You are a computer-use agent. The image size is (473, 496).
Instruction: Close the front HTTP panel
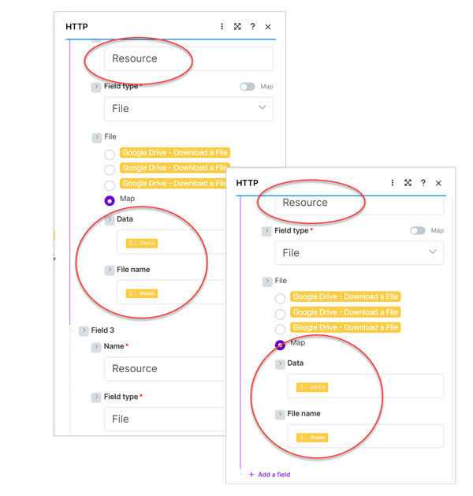pos(439,183)
